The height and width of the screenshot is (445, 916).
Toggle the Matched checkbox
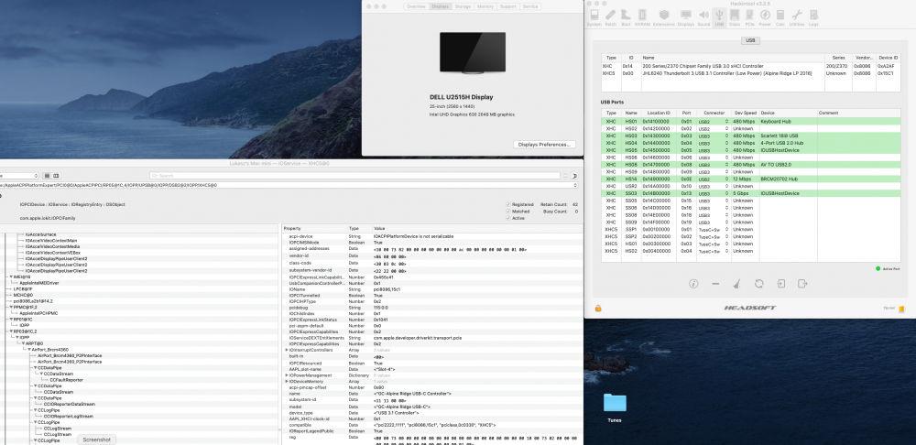(x=508, y=212)
